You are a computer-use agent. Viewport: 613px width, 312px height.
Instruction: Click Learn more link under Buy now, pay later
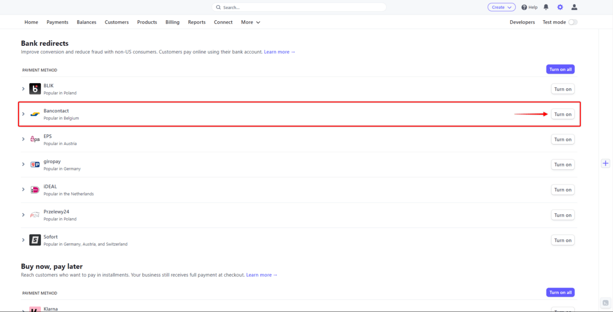pyautogui.click(x=262, y=275)
